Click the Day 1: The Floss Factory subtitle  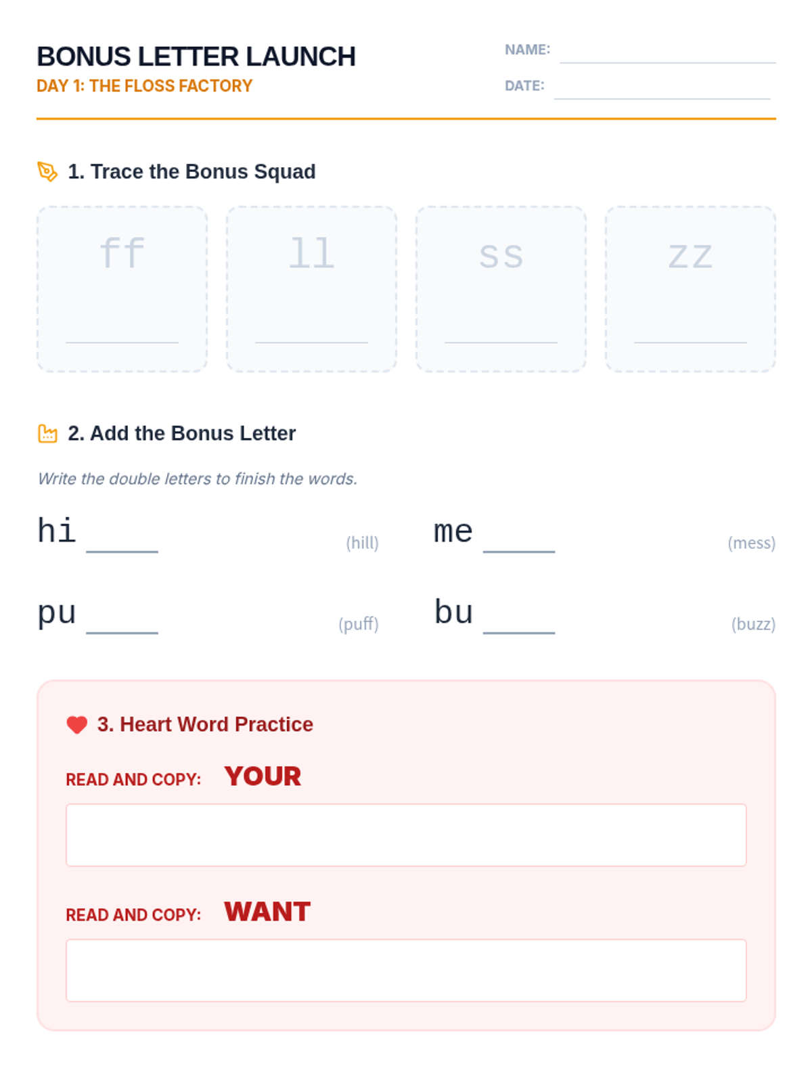click(144, 86)
